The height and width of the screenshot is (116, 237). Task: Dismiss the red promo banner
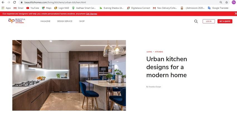[x=236, y=14]
